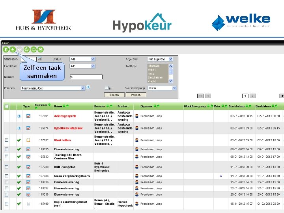The width and height of the screenshot is (284, 213).
Task: Sort Eigenaar column descending with down arrow
Action: pyautogui.click(x=155, y=106)
